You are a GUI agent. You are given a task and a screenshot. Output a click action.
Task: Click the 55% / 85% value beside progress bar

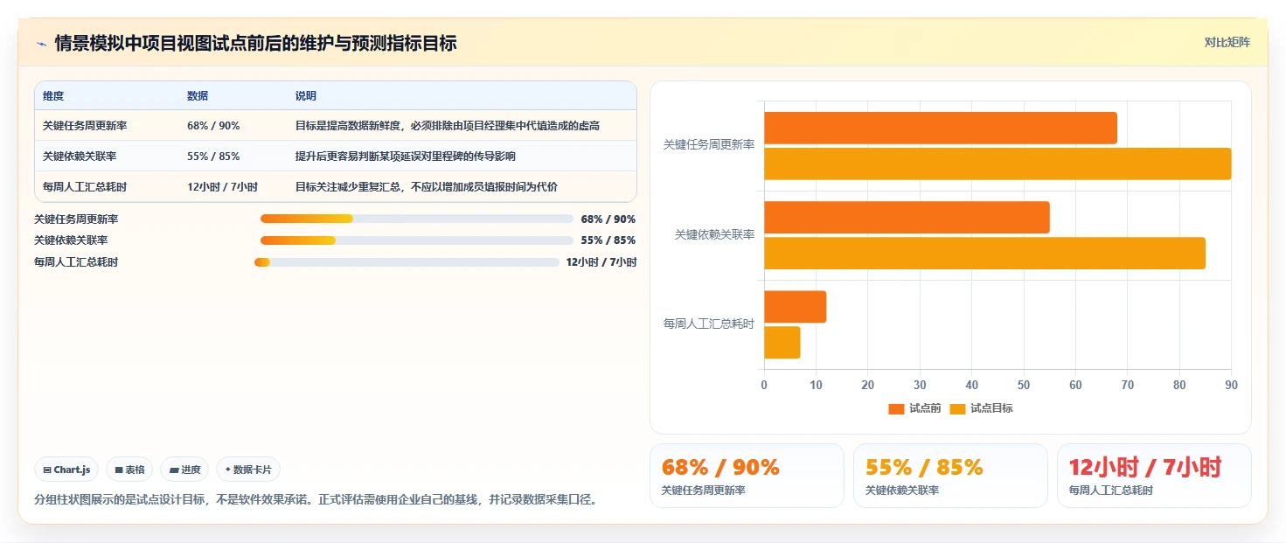pos(608,240)
